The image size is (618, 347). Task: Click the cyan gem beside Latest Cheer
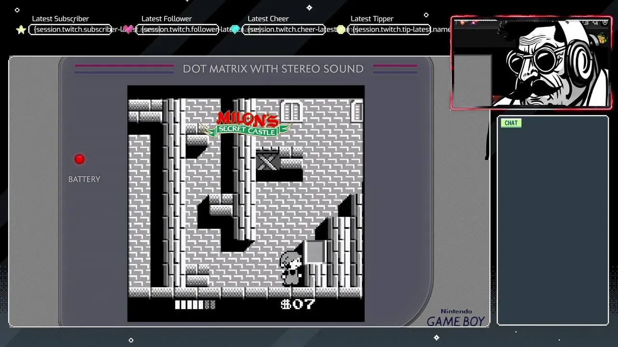coord(235,30)
